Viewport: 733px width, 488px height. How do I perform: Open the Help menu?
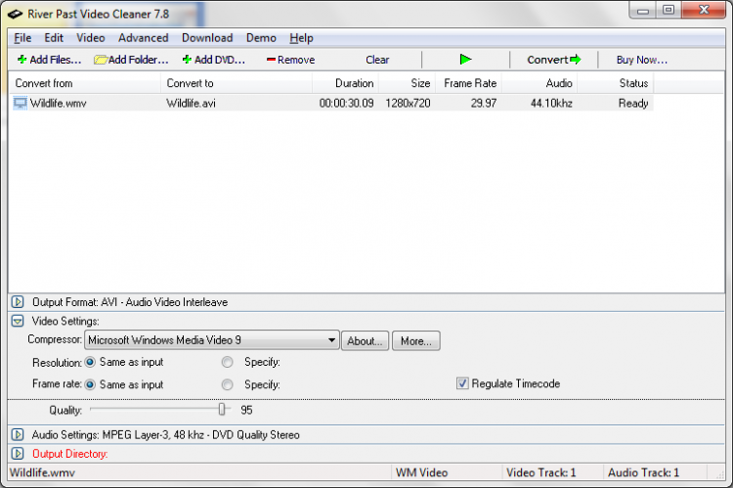pos(301,38)
